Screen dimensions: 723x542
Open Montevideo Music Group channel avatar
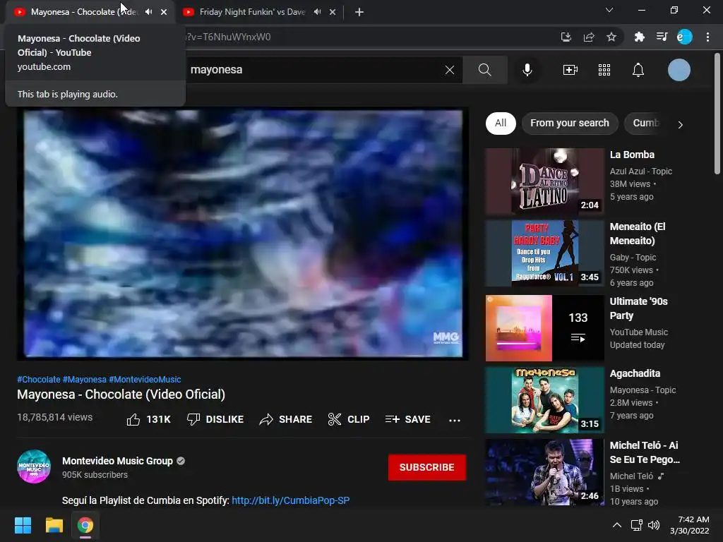point(34,466)
